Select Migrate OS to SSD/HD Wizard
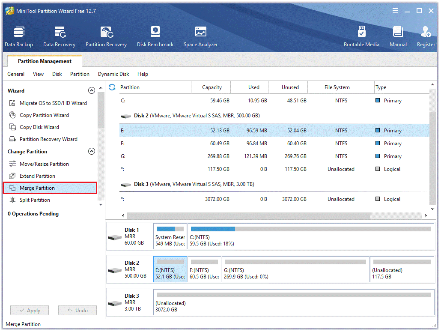The height and width of the screenshot is (332, 441). point(53,103)
